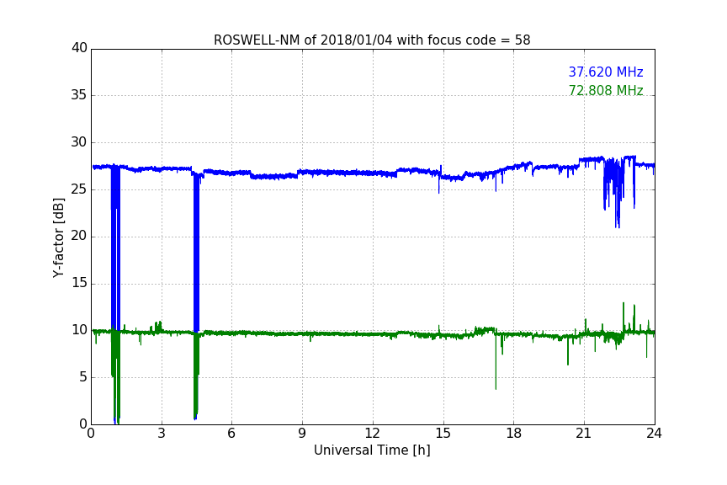727x485 pixels.
Task: Click the 'Y-factor [dB]' axis label
Action: pos(58,237)
